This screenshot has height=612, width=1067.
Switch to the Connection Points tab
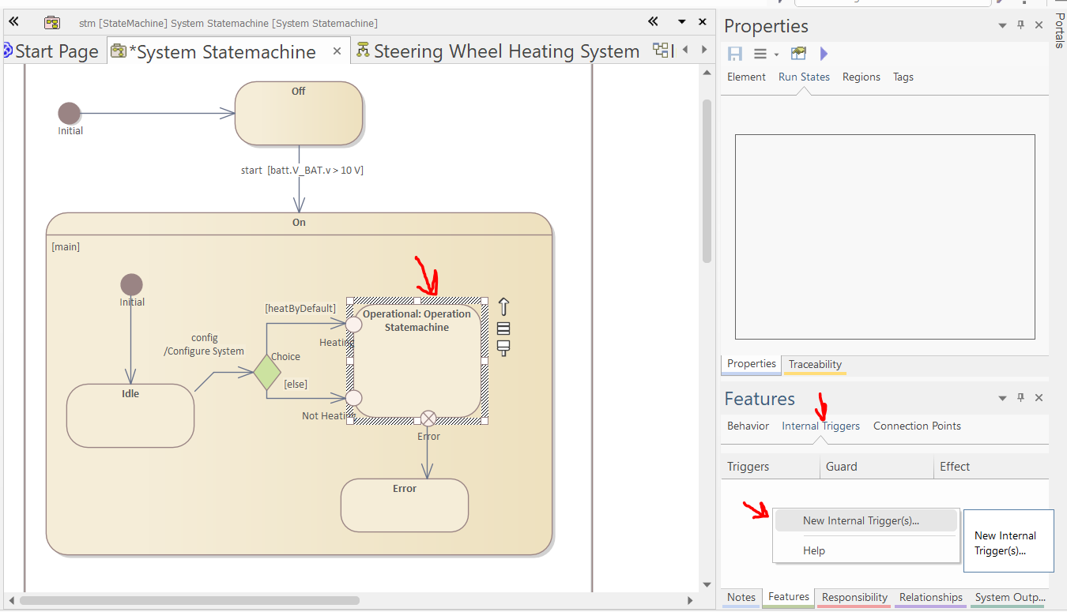pyautogui.click(x=917, y=426)
